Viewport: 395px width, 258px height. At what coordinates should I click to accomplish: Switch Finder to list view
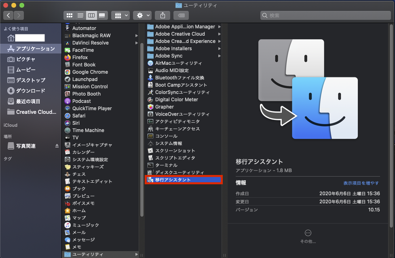[80, 15]
